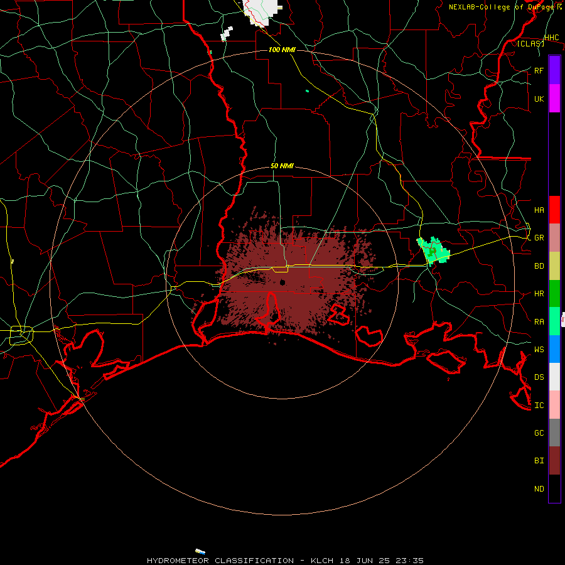Select the GR salmon legend swatch

coord(554,238)
